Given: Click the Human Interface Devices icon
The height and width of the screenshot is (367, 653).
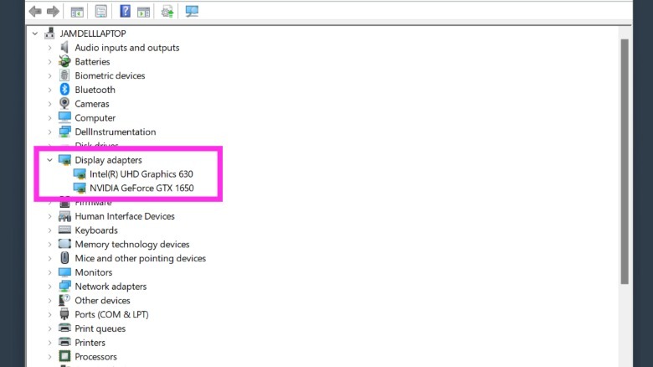Looking at the screenshot, I should pyautogui.click(x=64, y=216).
